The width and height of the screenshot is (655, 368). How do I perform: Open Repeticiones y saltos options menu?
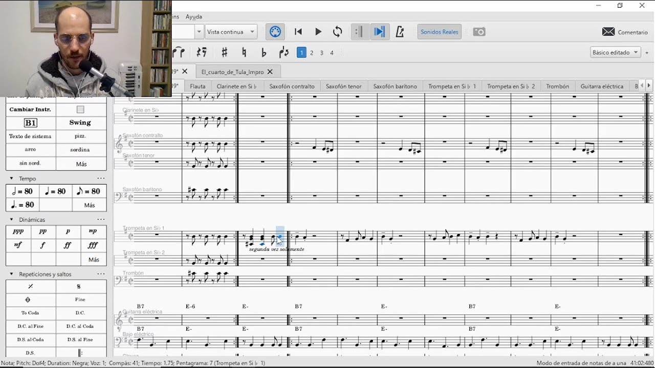(x=101, y=274)
